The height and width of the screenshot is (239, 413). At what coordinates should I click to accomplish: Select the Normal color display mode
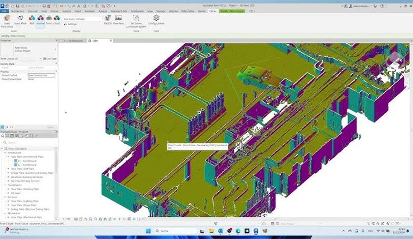(41, 20)
